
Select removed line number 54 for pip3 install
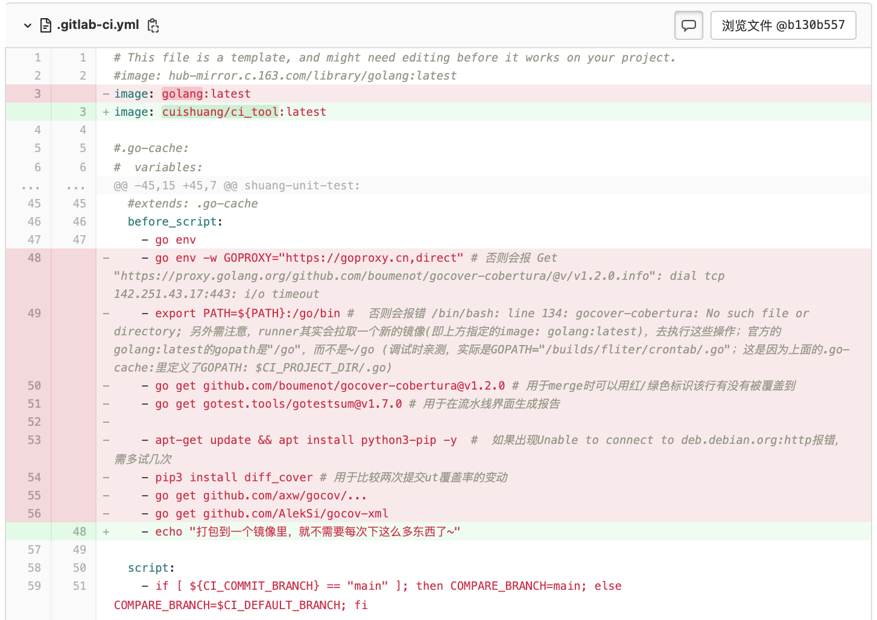tap(34, 477)
